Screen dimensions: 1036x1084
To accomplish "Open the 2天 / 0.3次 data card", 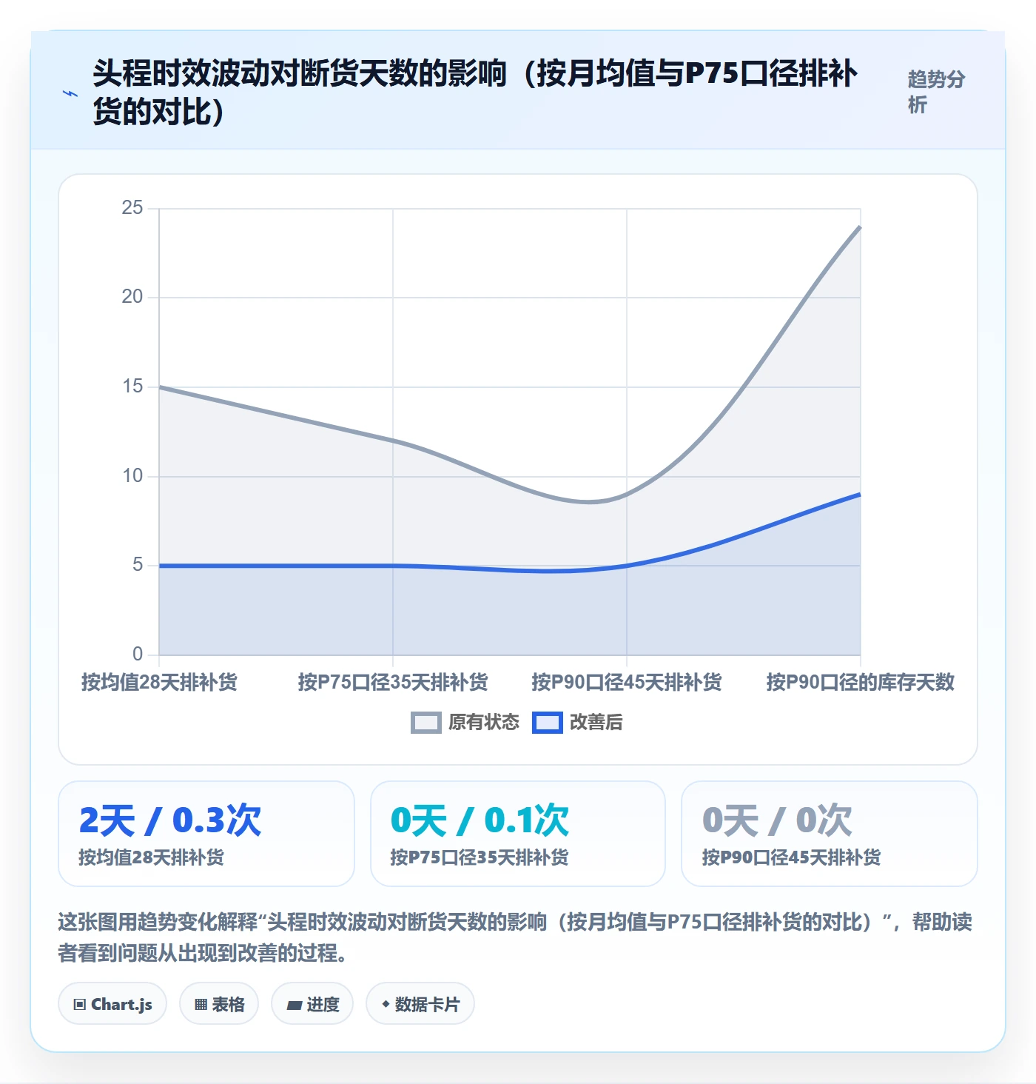I will pos(206,834).
